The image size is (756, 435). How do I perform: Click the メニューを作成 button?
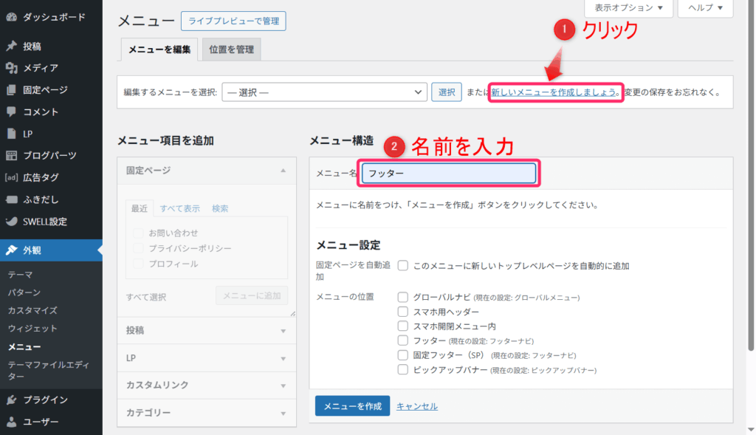click(352, 406)
